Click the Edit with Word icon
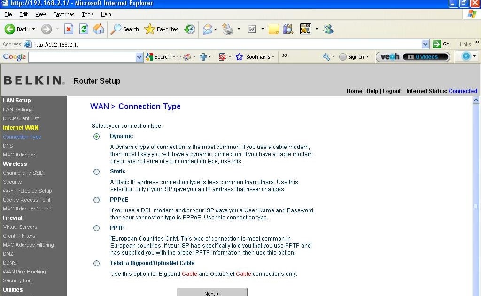Image resolution: width=481 pixels, height=296 pixels. [252, 29]
